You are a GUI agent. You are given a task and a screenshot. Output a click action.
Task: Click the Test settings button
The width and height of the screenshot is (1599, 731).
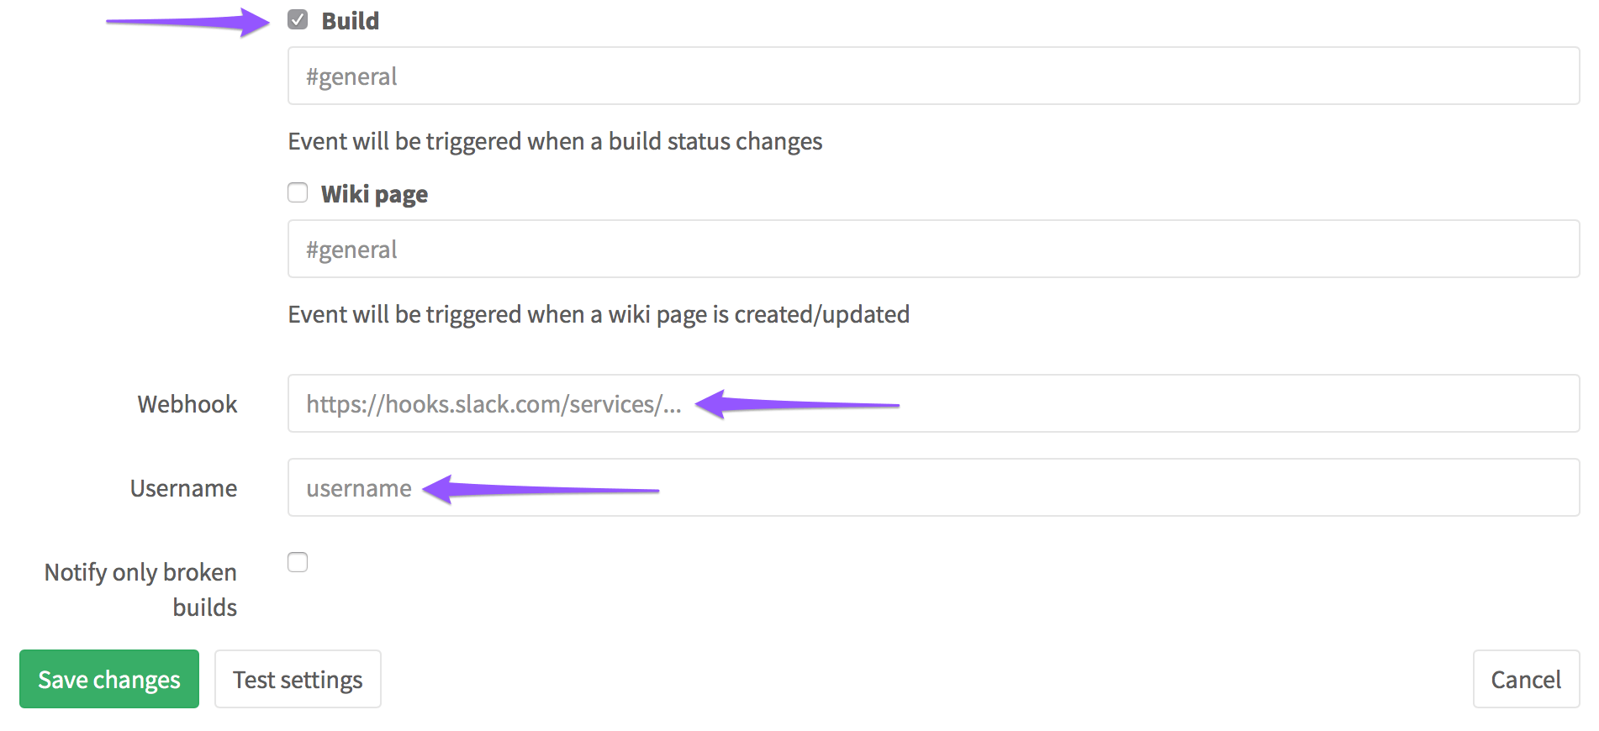tap(298, 680)
